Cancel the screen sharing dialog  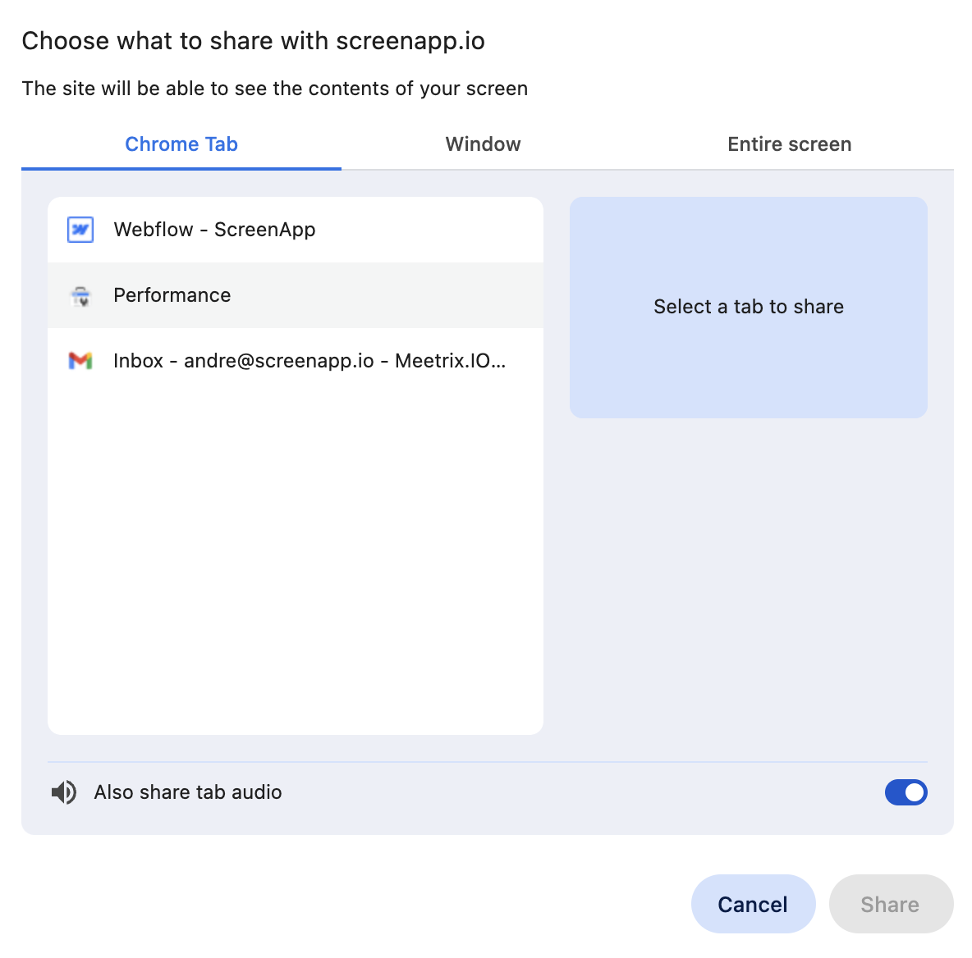[753, 904]
